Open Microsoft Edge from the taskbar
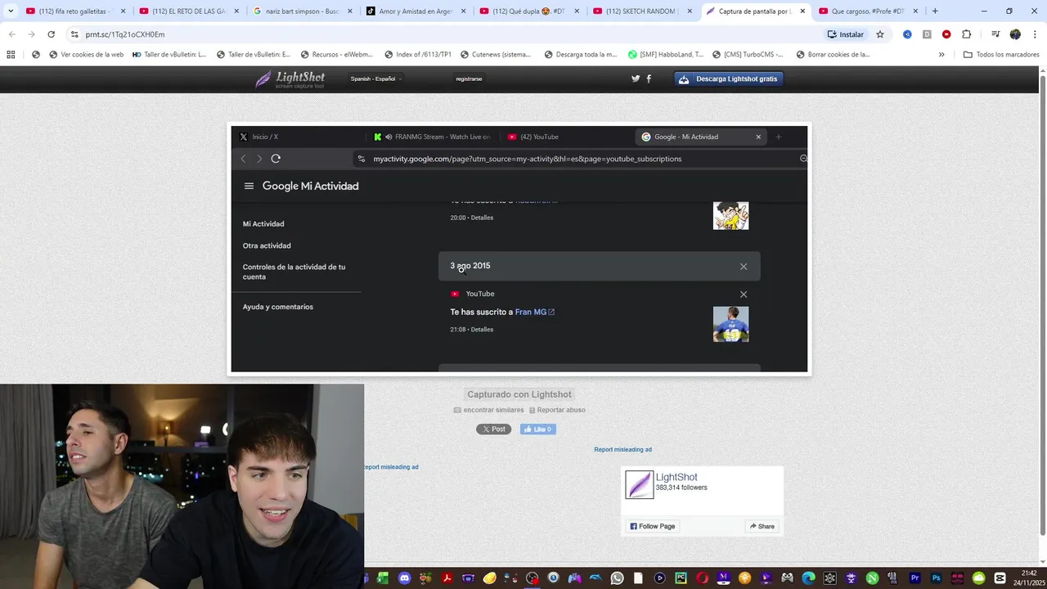The width and height of the screenshot is (1047, 589). pos(808,578)
